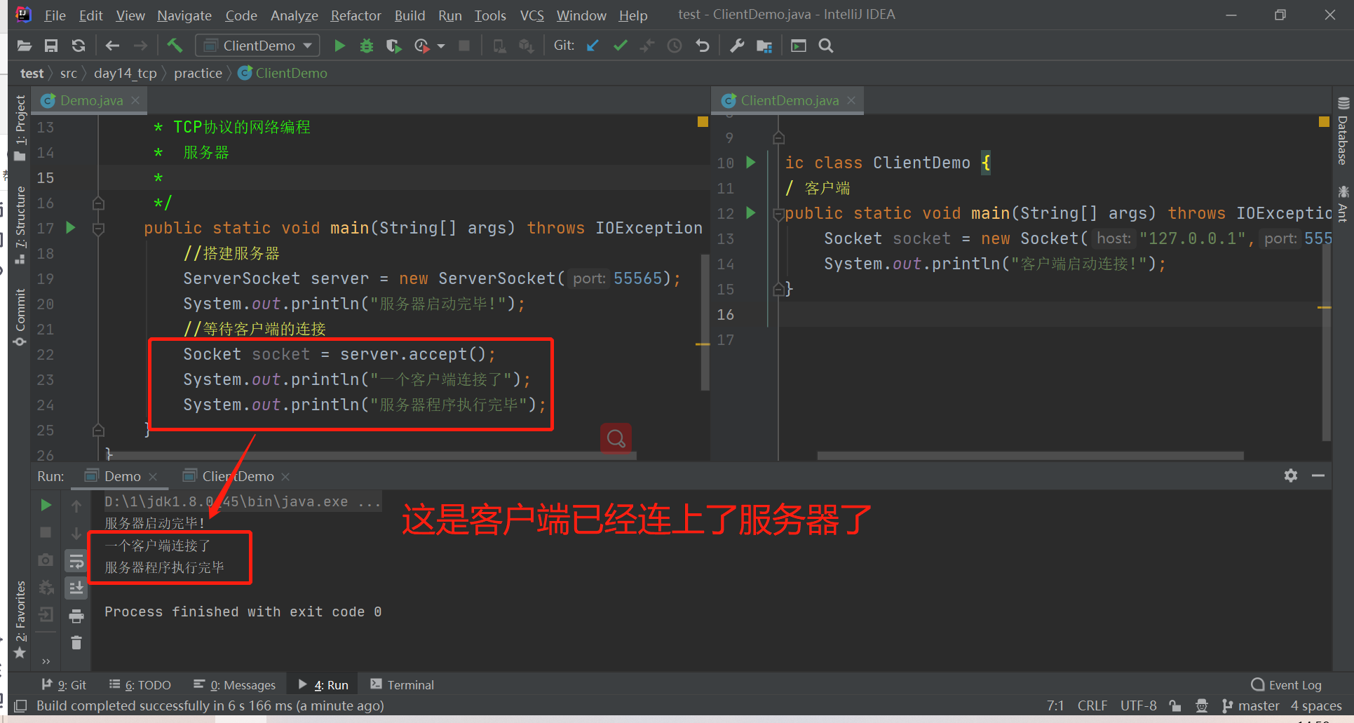This screenshot has width=1354, height=723.
Task: Open the Git tool window button
Action: (64, 685)
